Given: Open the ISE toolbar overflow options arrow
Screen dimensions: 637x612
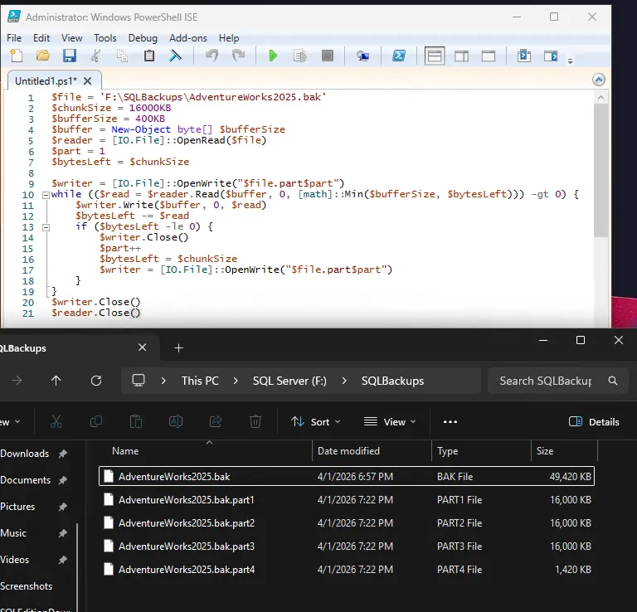Looking at the screenshot, I should (571, 61).
